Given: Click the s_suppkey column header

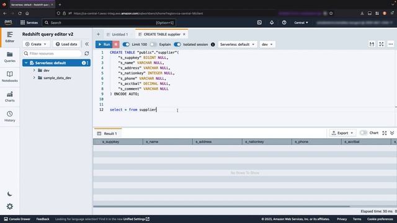Looking at the screenshot, I should pyautogui.click(x=118, y=142).
